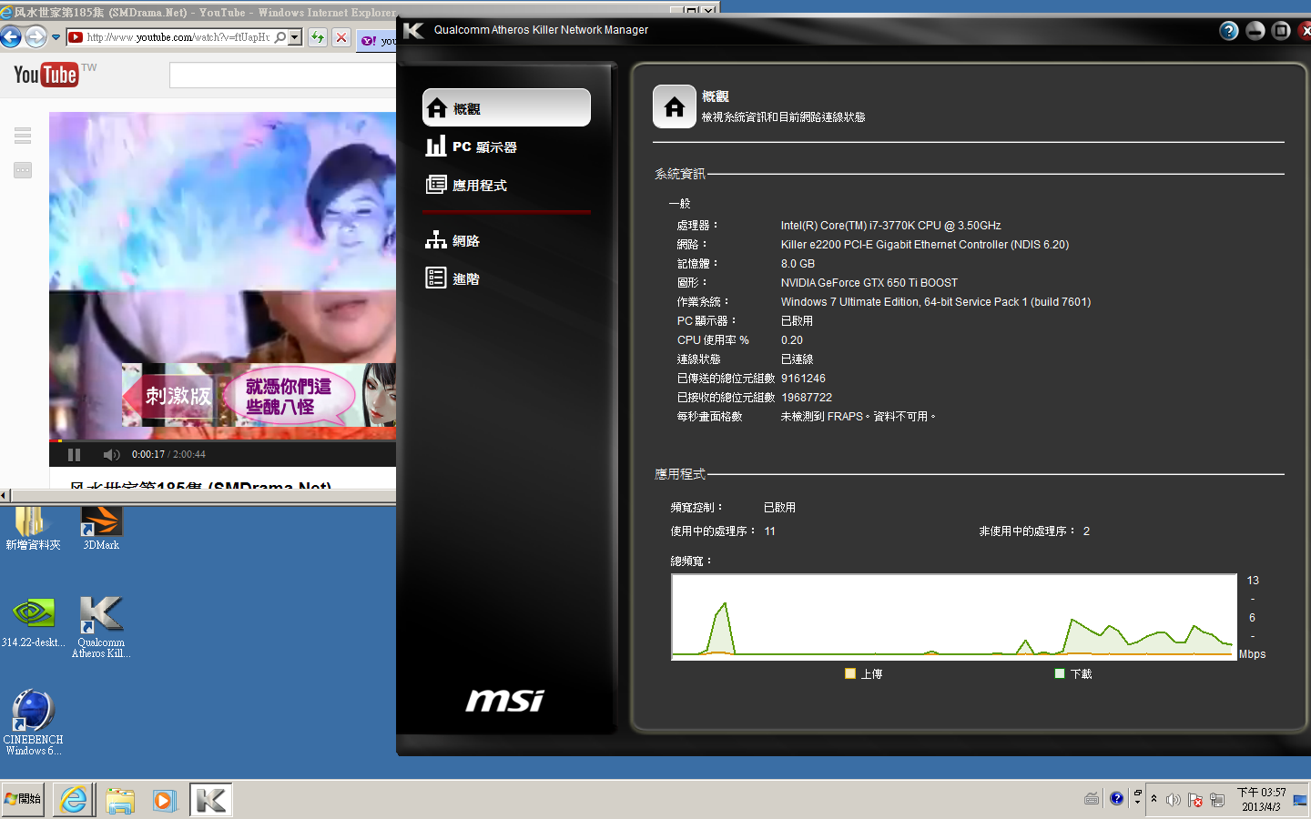Mute the YouTube video volume
The width and height of the screenshot is (1311, 819).
(112, 455)
